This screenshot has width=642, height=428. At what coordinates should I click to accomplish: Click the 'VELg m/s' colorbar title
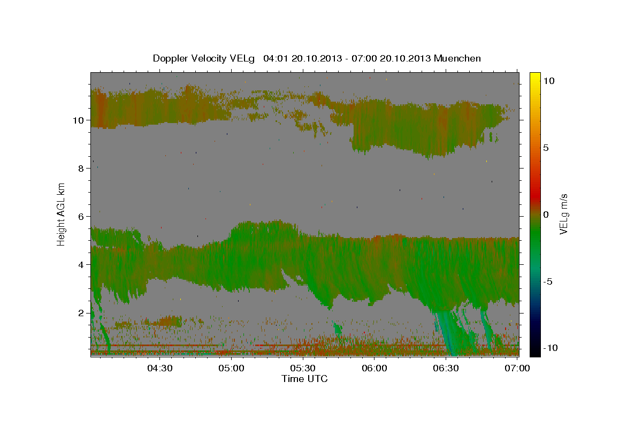[564, 214]
